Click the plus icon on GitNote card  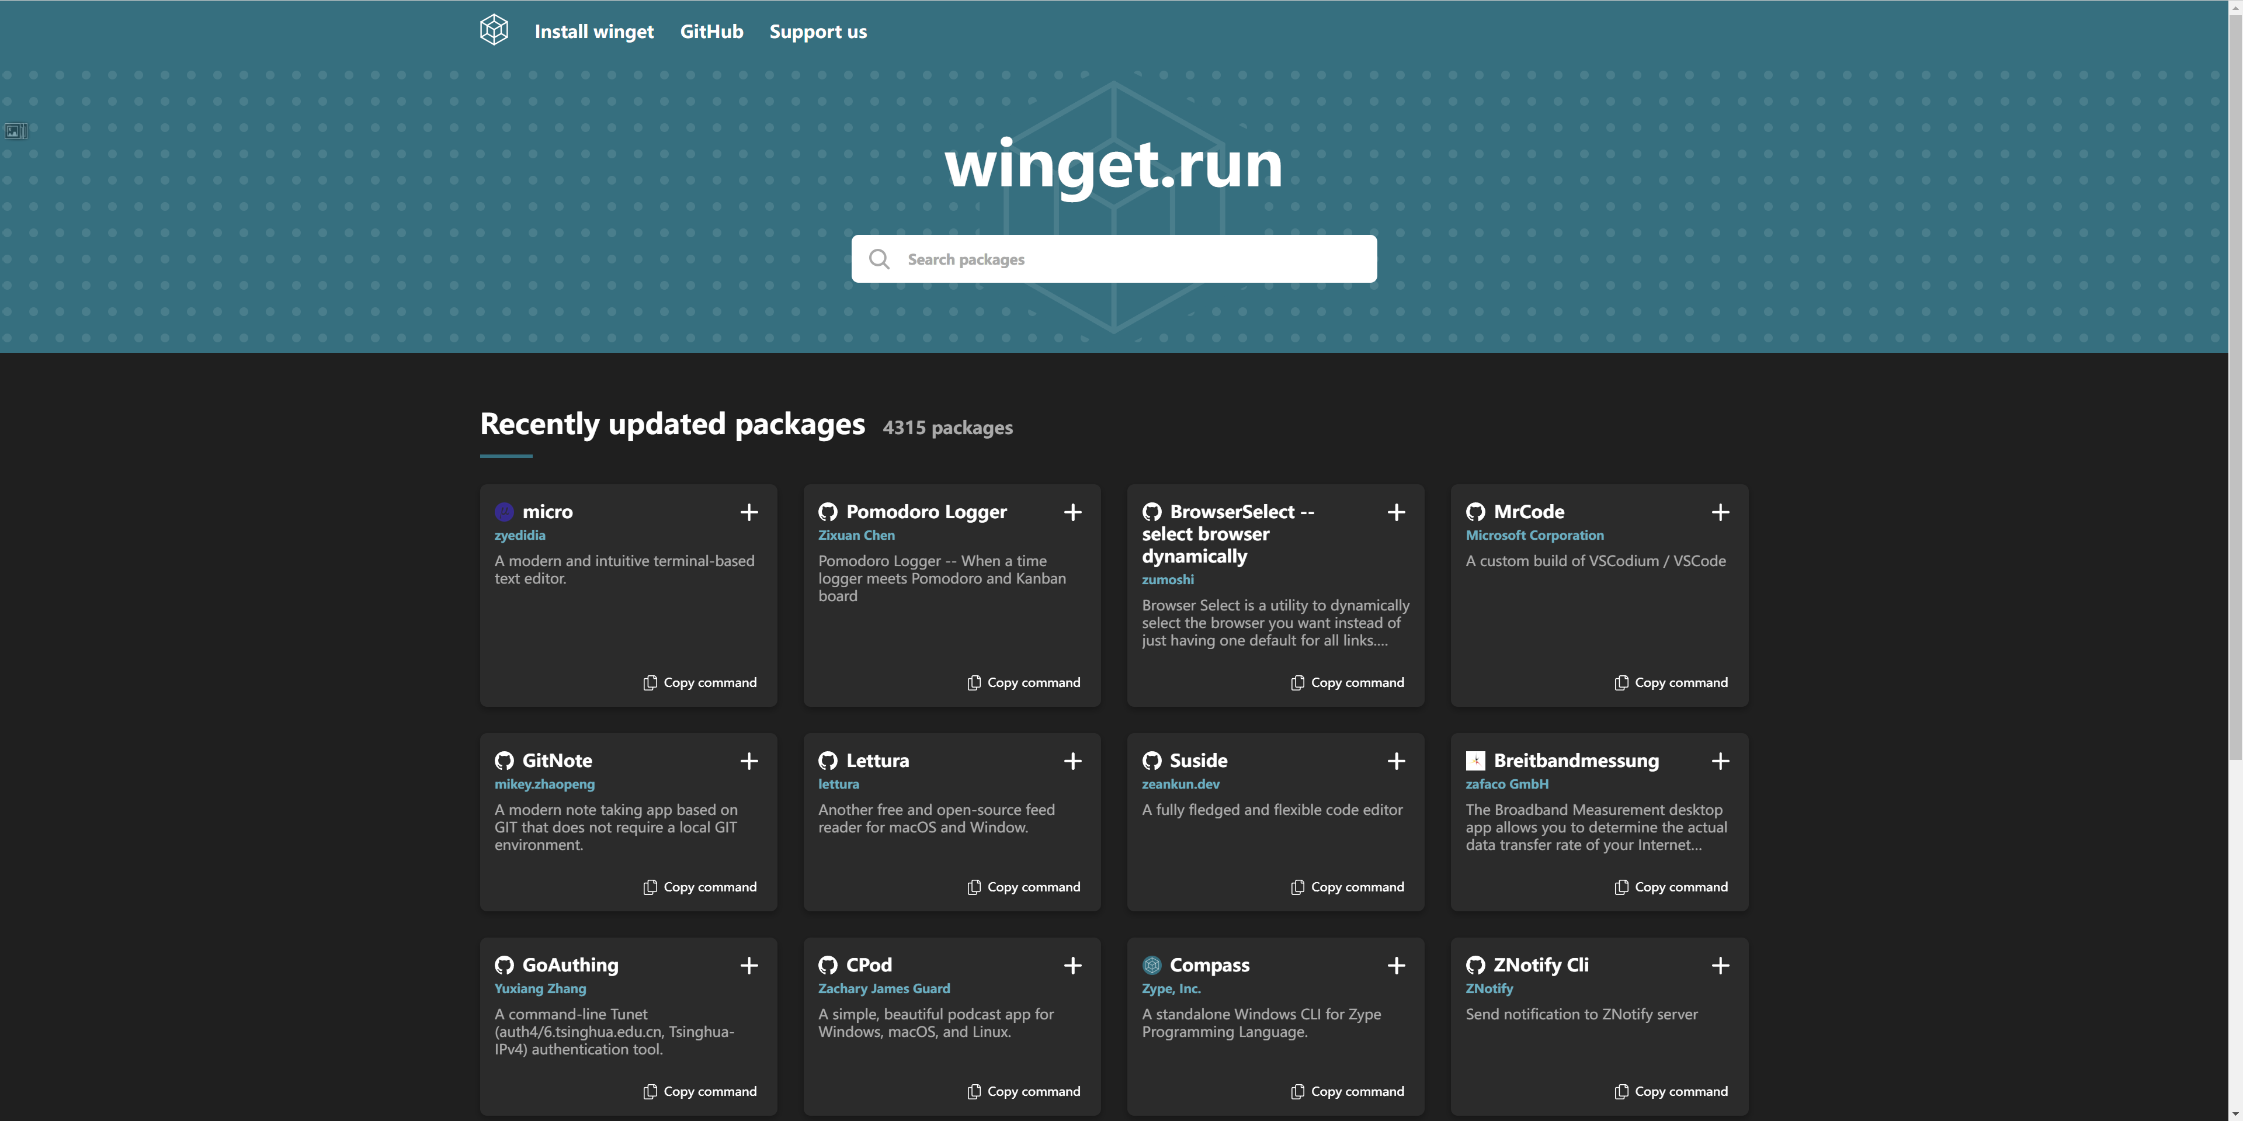(749, 761)
